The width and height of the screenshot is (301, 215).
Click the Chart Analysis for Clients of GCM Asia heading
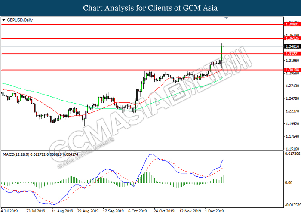[150, 8]
